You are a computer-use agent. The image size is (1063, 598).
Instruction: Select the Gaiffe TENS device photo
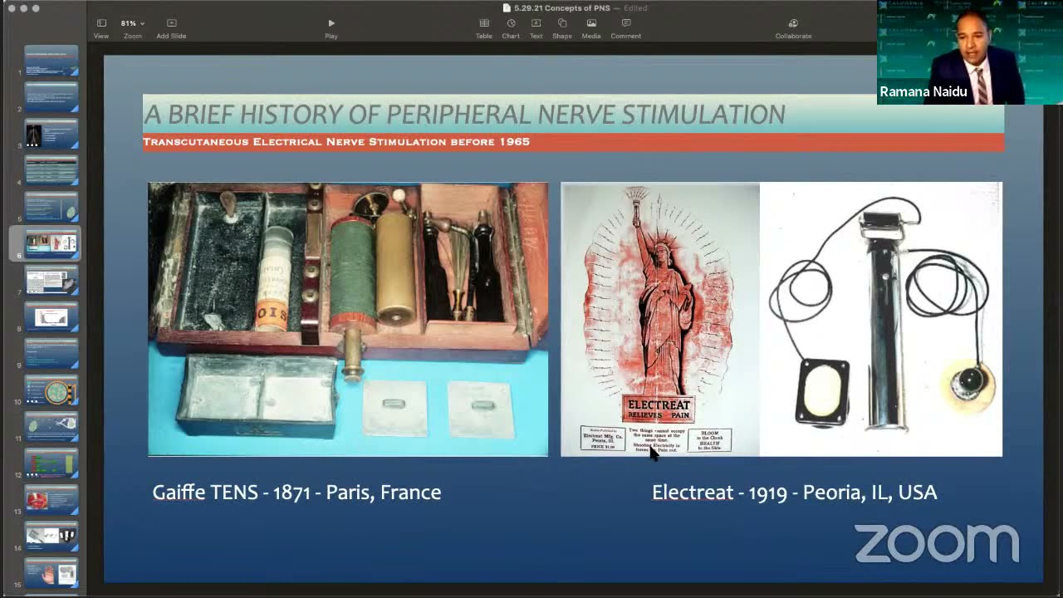(348, 319)
